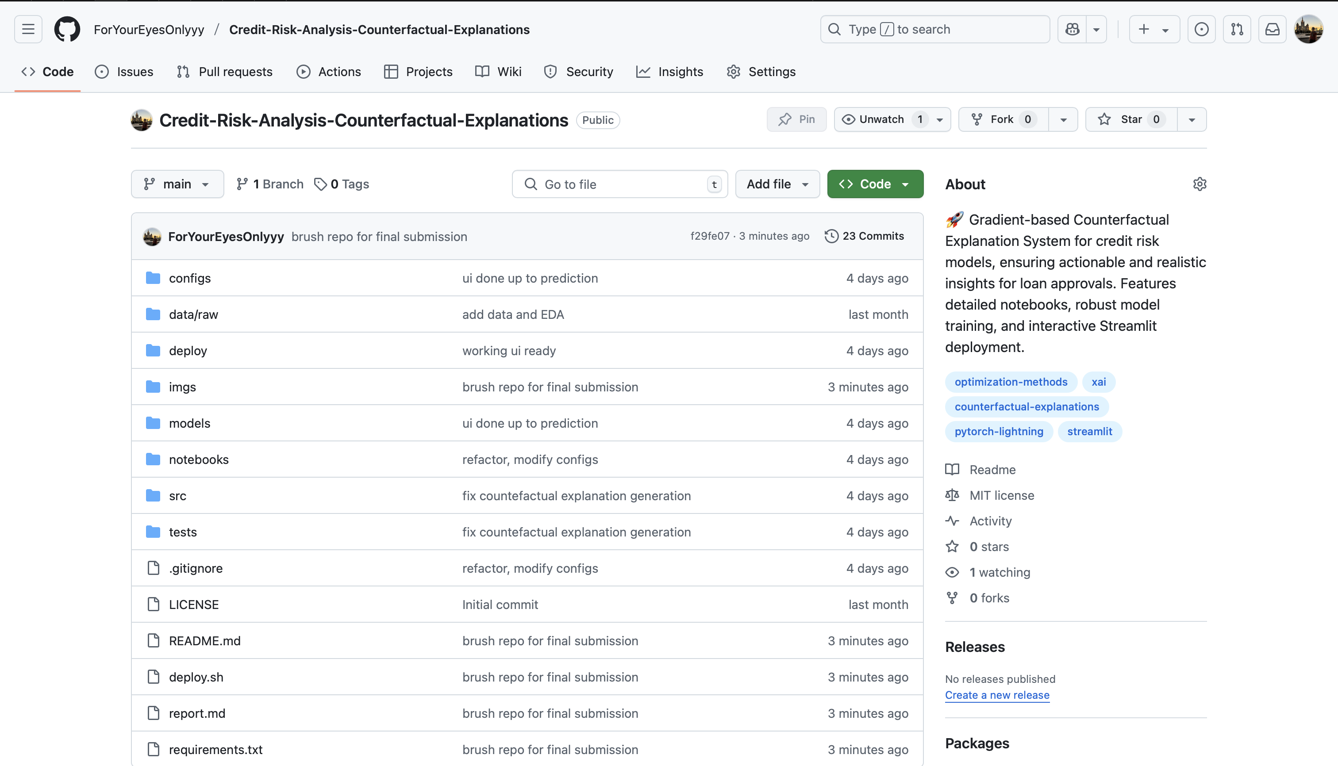Select the pytorch-lightning topic tag
1338x766 pixels.
999,431
